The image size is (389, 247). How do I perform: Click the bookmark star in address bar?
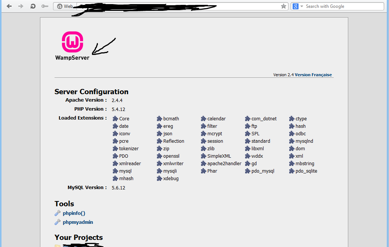[284, 6]
